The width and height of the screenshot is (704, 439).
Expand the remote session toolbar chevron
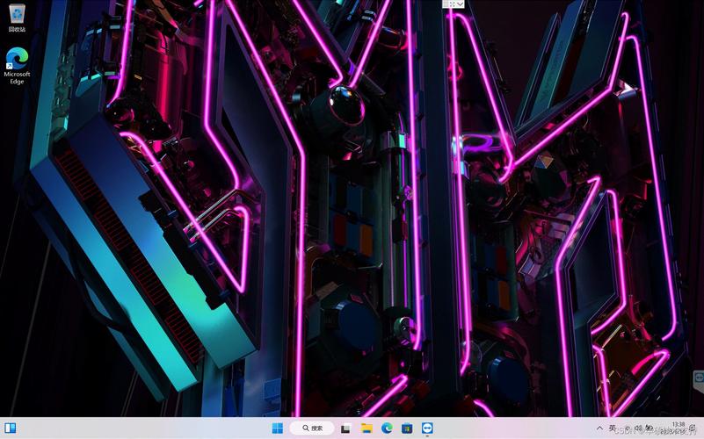[x=461, y=4]
